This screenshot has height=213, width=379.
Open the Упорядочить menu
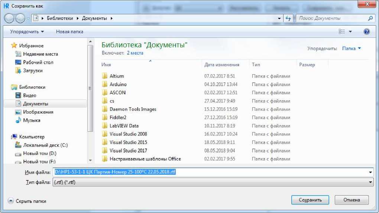coord(27,32)
